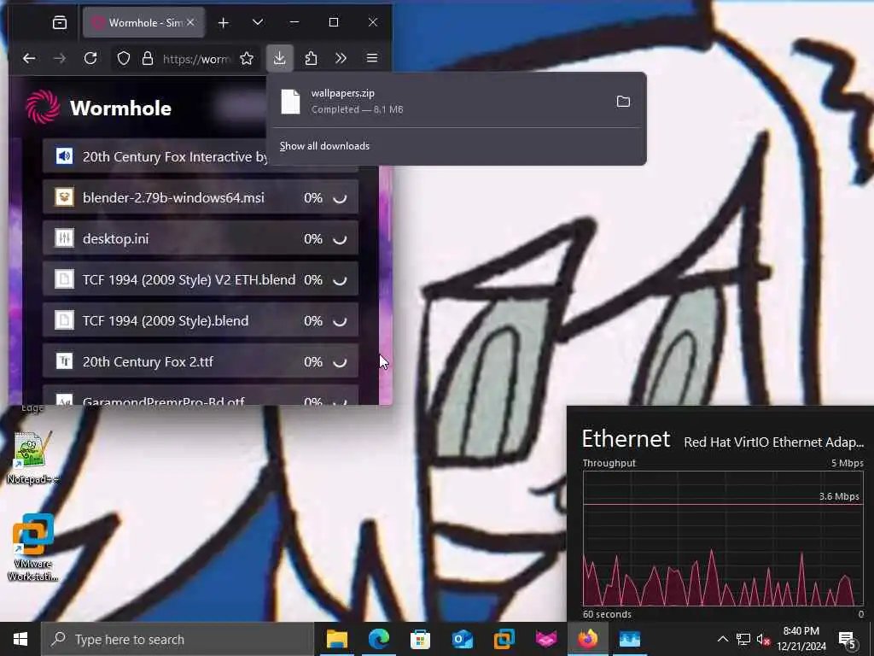Viewport: 874px width, 656px height.
Task: Open Firefox view recent browsing icon
Action: (59, 22)
